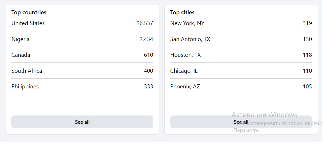The image size is (323, 144).
Task: Click the 319 New York count
Action: 307,23
